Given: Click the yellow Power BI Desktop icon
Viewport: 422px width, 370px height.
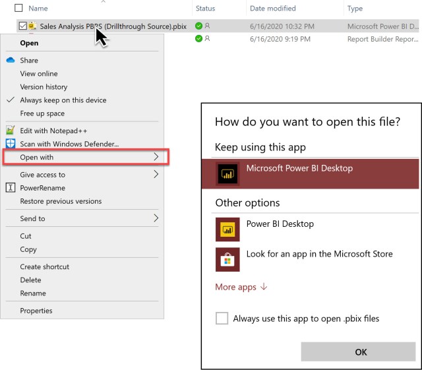Looking at the screenshot, I should [227, 230].
